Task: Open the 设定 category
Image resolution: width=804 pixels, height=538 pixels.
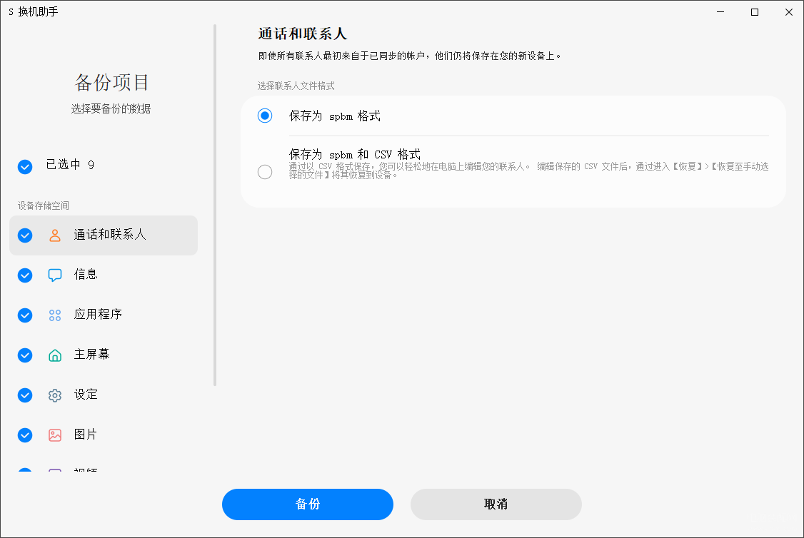Action: (x=86, y=395)
